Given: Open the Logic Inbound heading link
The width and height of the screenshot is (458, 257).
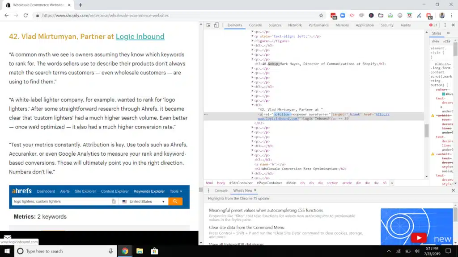Looking at the screenshot, I should pos(140,37).
